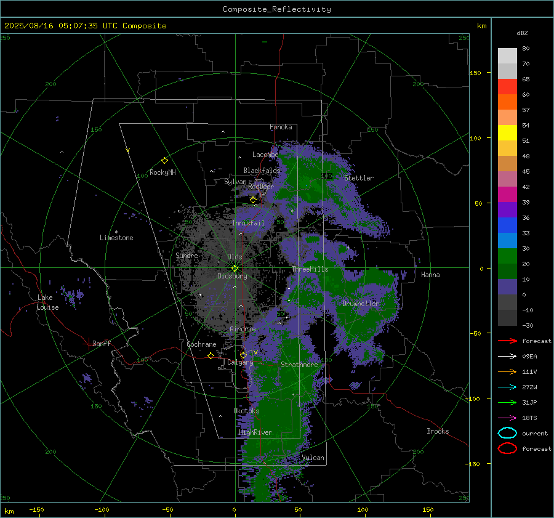Click the 09EA legend label
Viewport: 554px width, 518px height.
click(529, 357)
